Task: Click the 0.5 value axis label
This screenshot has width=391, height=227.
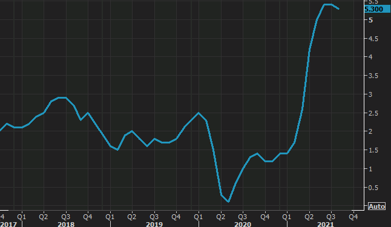Action: [x=373, y=188]
